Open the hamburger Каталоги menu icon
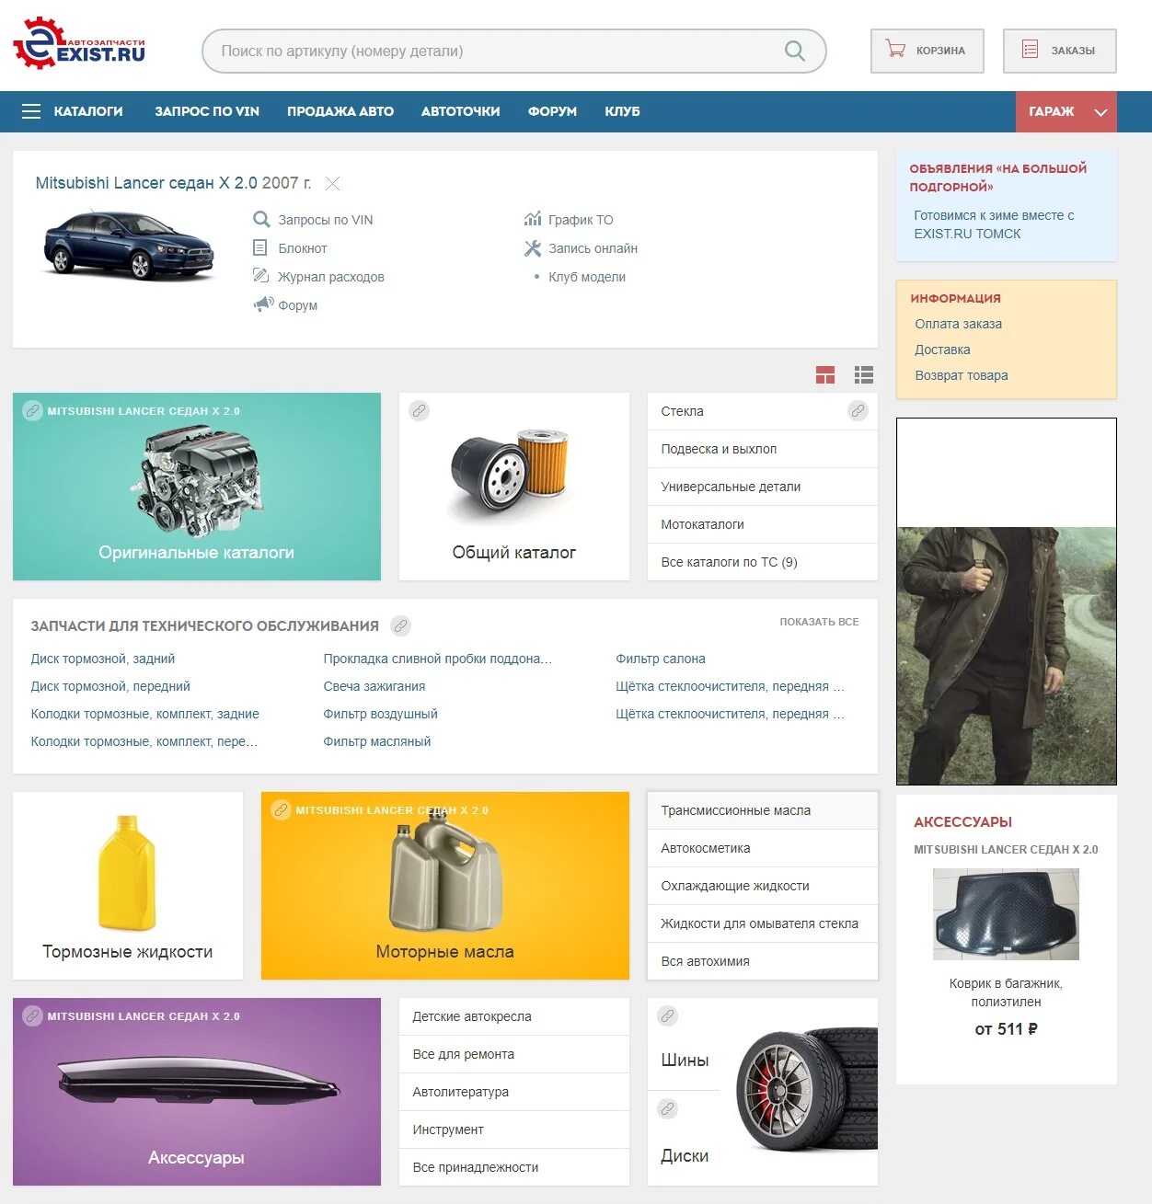Viewport: 1152px width, 1204px height. pyautogui.click(x=31, y=111)
